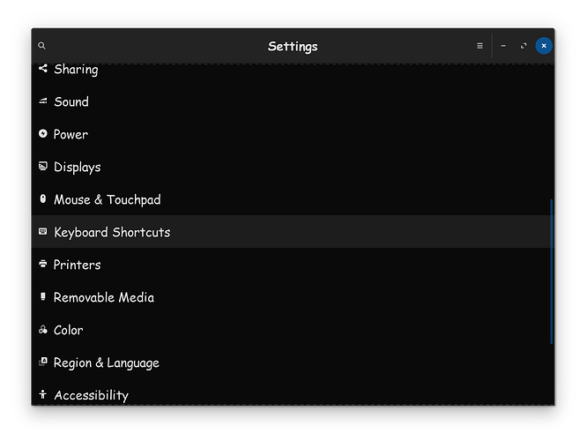Open Removable Media settings
This screenshot has height=441, width=587.
pos(291,296)
